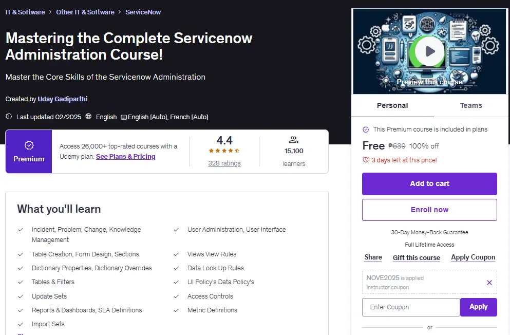The width and height of the screenshot is (510, 335).
Task: Click the checkmark beside Views View Rules
Action: 176,254
